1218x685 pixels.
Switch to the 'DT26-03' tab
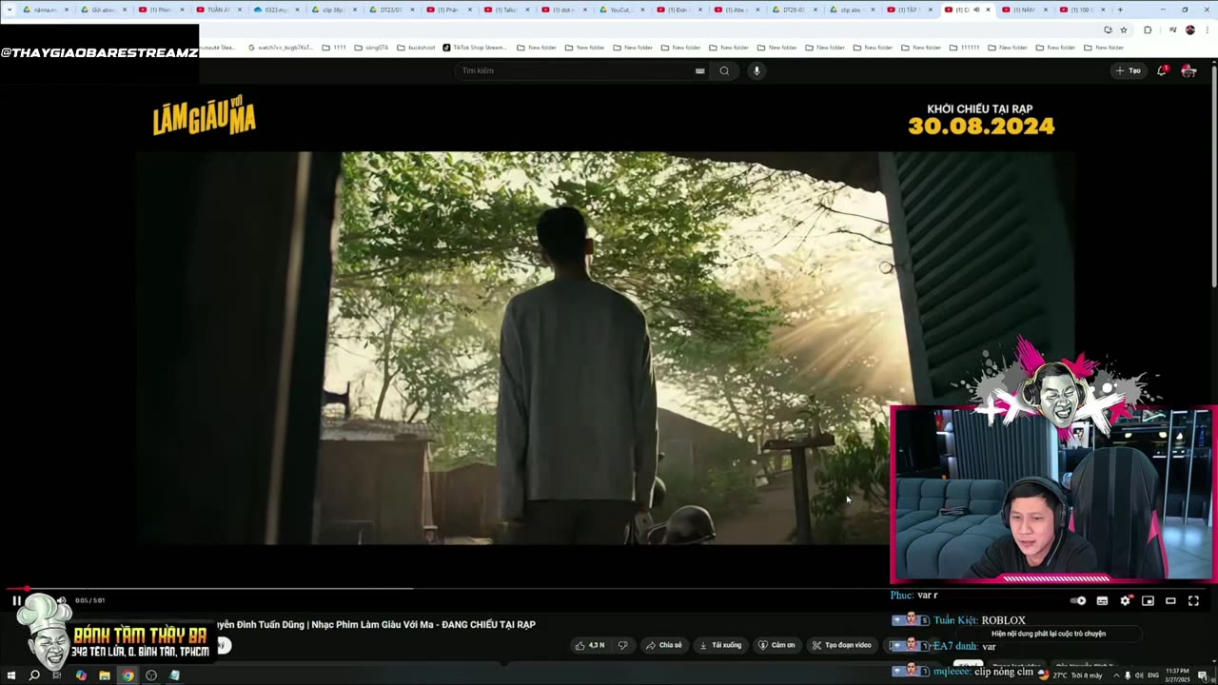coord(793,10)
